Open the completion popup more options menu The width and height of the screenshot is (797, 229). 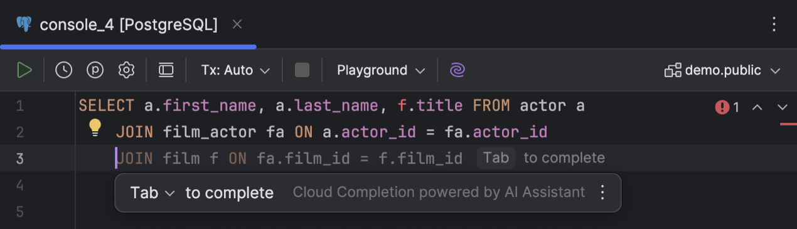tap(602, 193)
